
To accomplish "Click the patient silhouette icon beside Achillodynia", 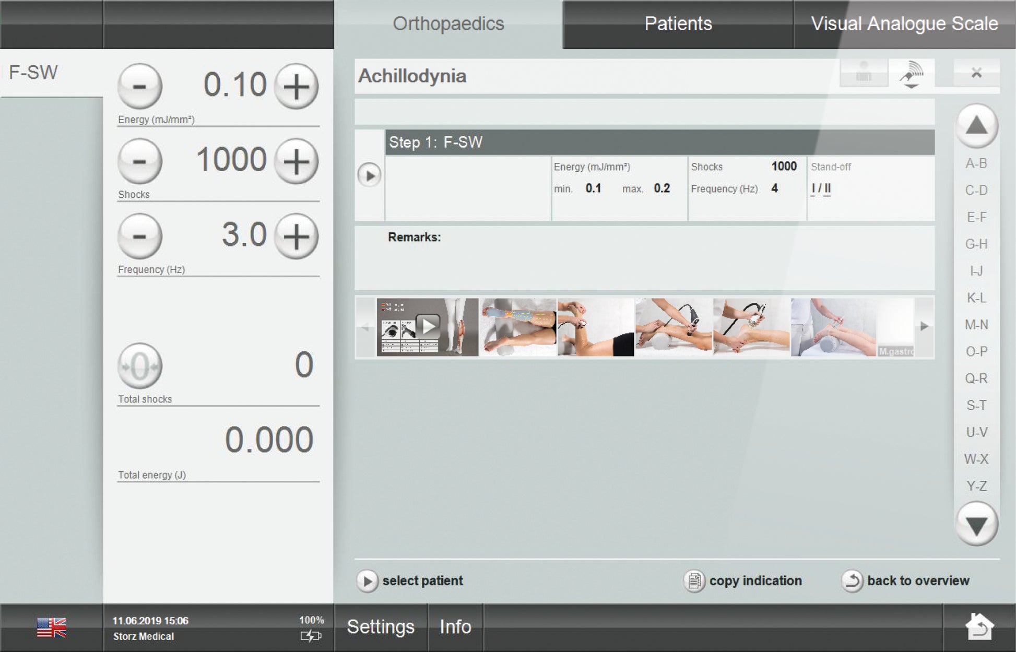I will (864, 73).
